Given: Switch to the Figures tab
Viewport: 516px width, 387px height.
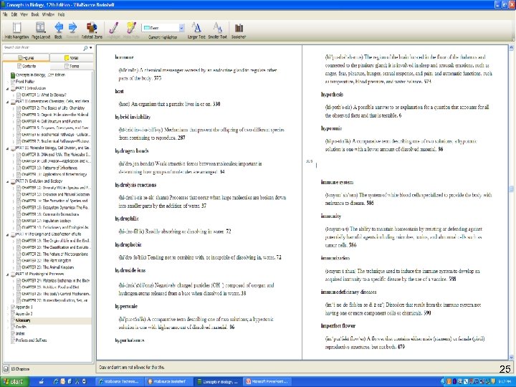Looking at the screenshot, I should 26,58.
